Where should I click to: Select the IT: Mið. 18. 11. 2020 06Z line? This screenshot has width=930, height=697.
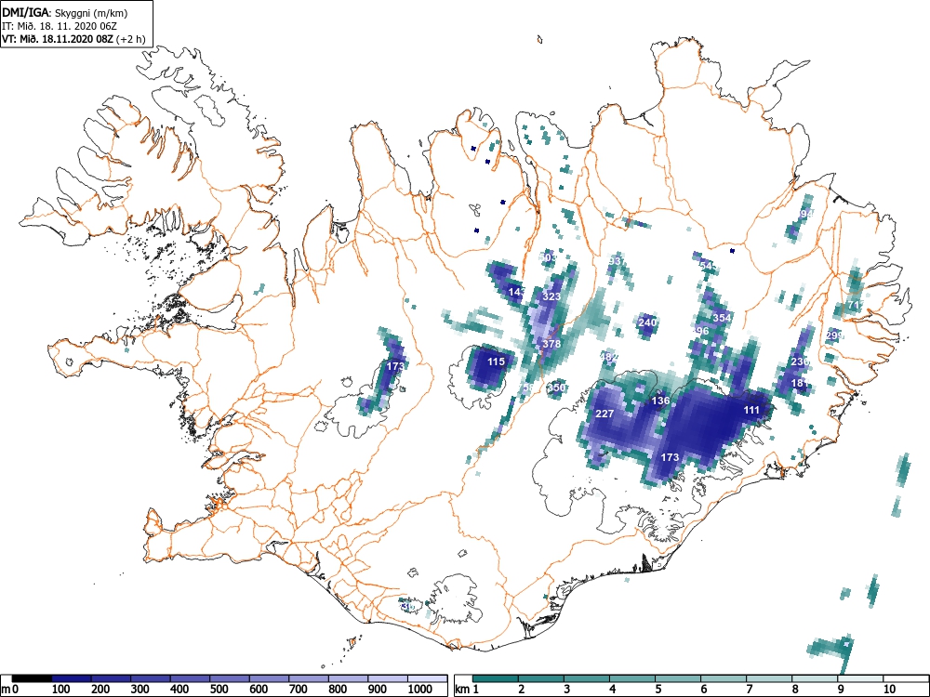click(61, 26)
